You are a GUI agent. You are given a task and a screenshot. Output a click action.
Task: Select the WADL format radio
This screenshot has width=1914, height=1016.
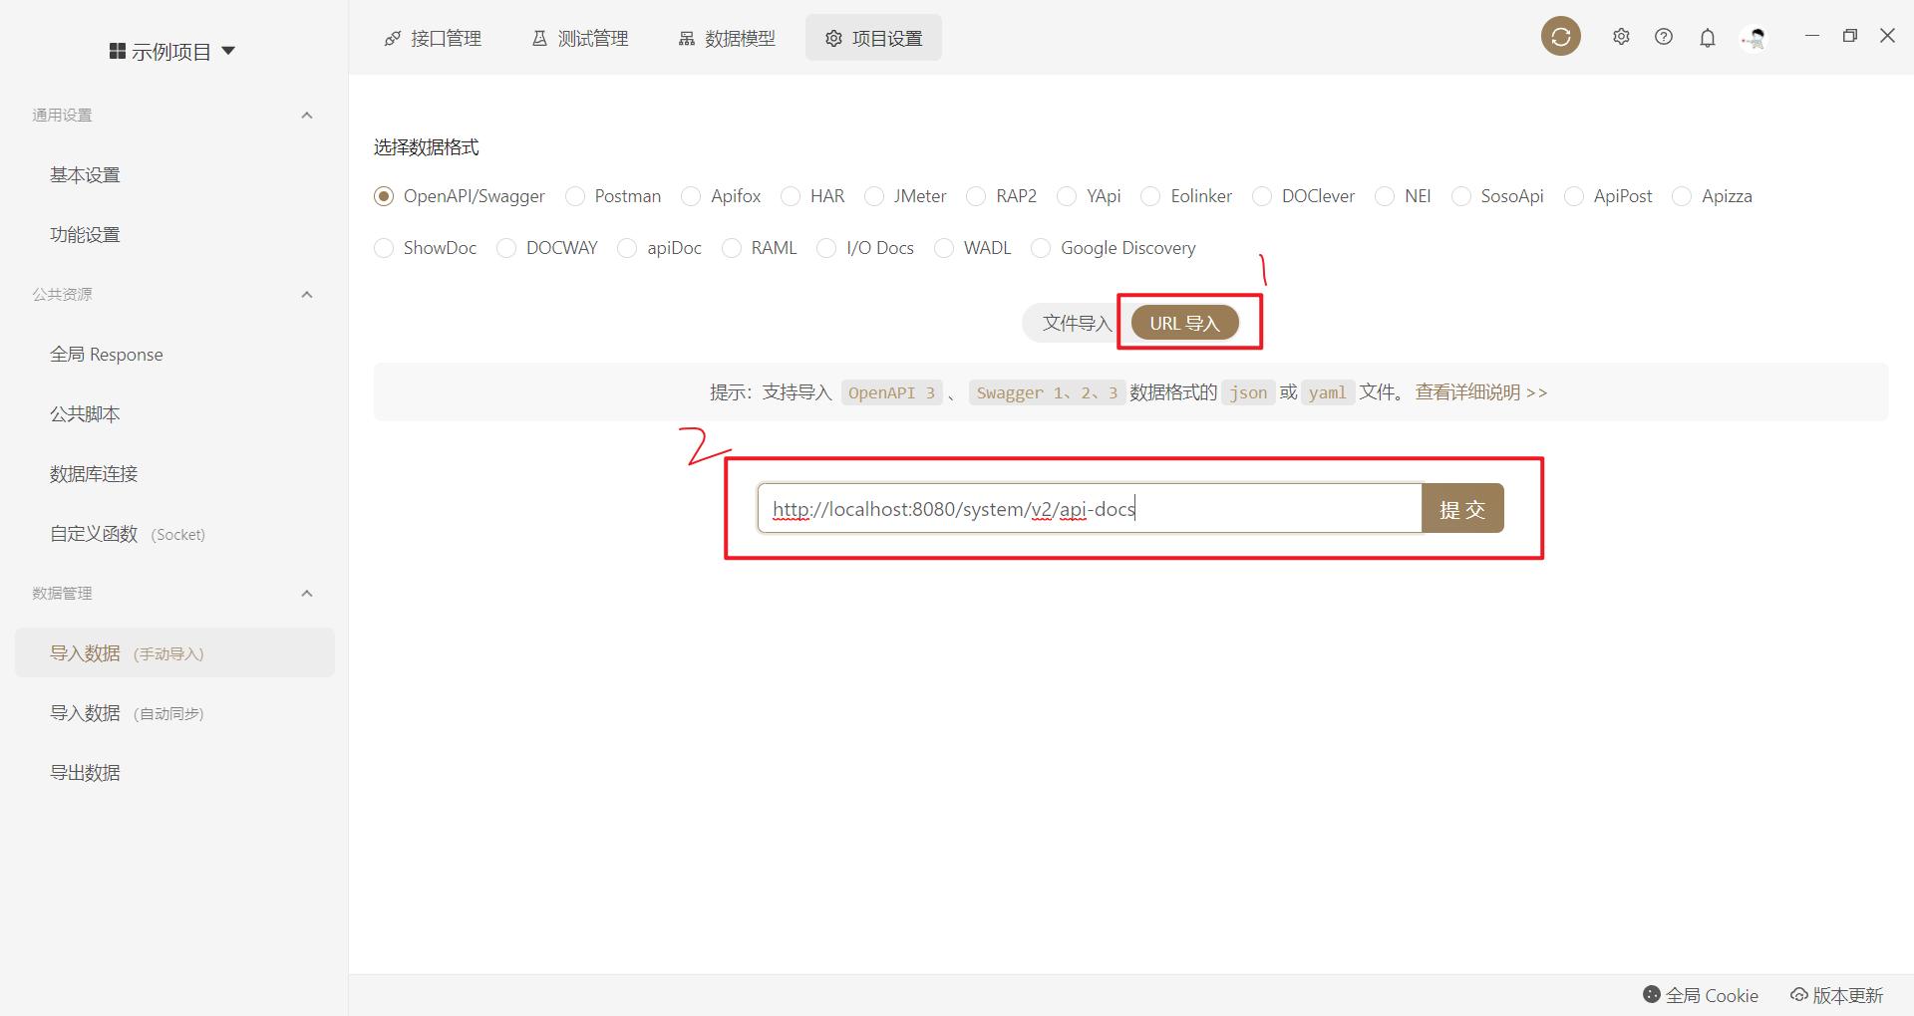tap(944, 248)
